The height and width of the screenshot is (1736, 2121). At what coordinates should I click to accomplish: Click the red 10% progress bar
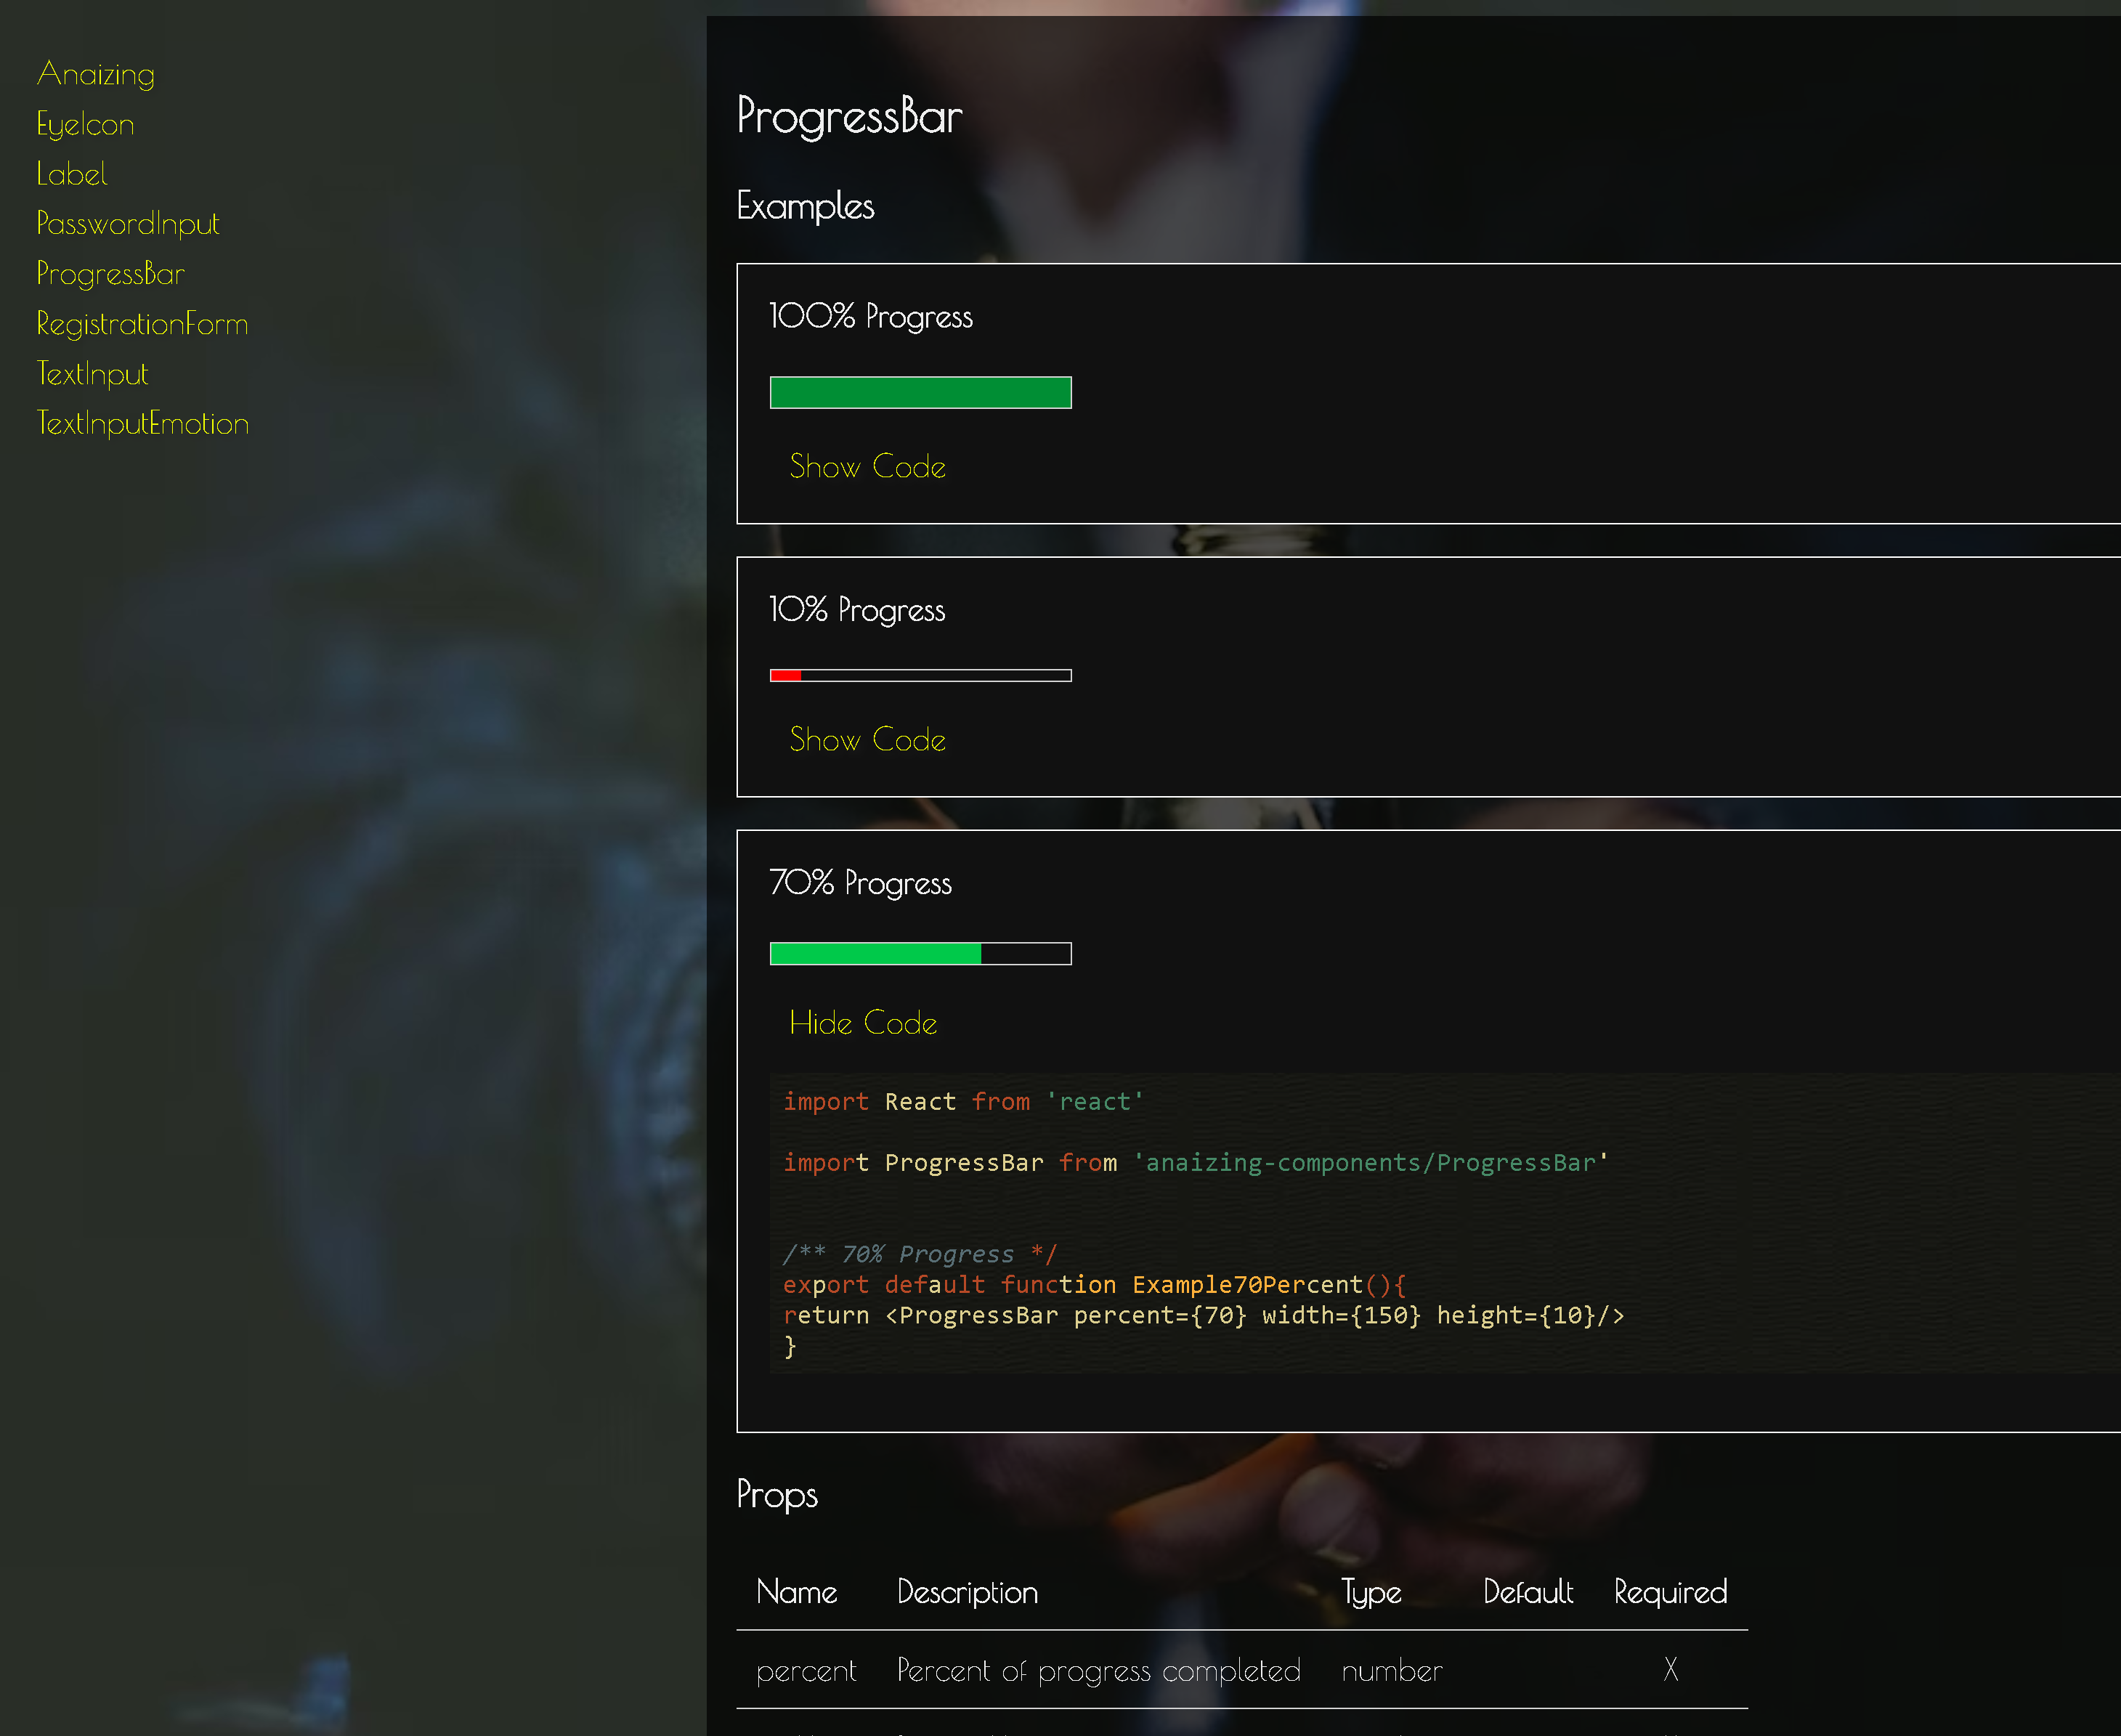pos(920,675)
